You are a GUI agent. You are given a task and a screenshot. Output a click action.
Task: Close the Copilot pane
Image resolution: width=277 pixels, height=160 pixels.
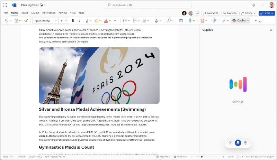(271, 30)
